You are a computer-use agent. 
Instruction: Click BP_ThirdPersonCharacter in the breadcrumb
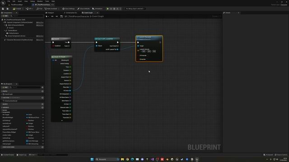click(x=77, y=16)
